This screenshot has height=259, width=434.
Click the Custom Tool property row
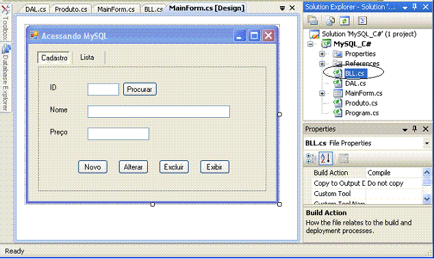pyautogui.click(x=363, y=194)
